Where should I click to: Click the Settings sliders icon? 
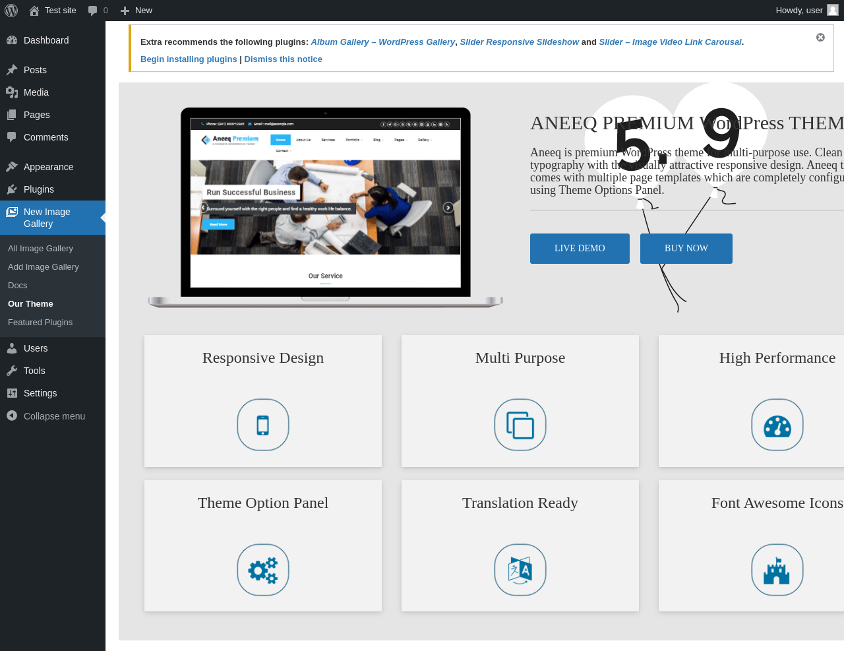point(12,393)
